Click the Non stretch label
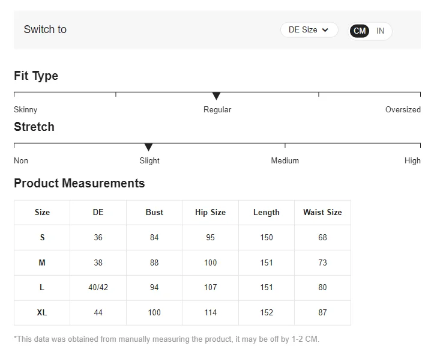434x355 pixels. click(21, 160)
